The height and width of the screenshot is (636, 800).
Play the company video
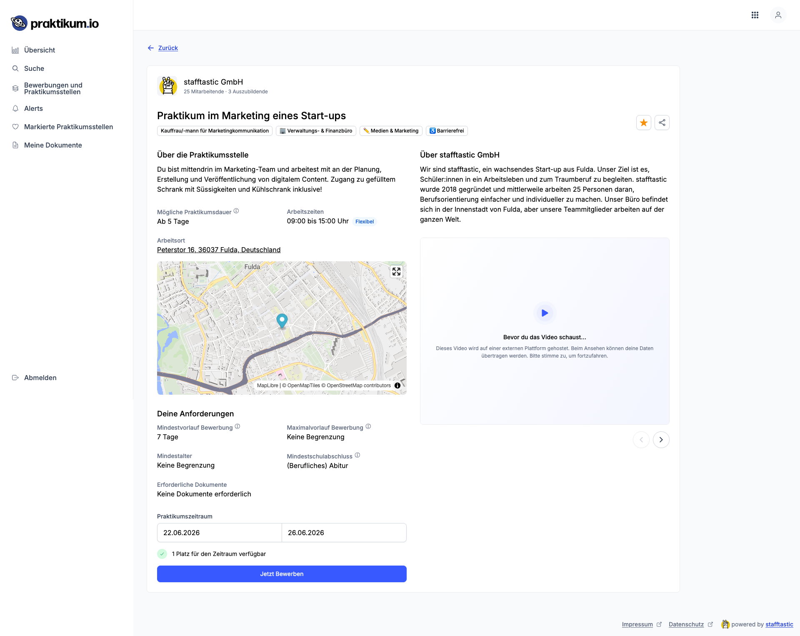pos(544,313)
